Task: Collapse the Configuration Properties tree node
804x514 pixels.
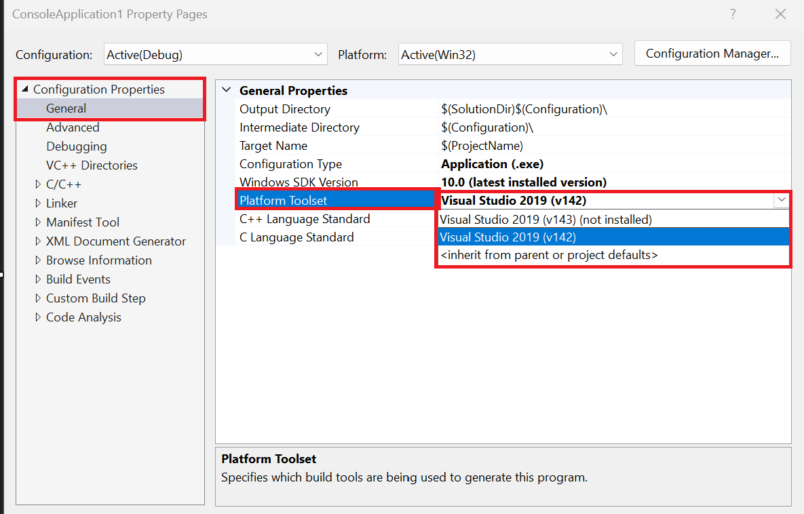Action: (x=24, y=89)
